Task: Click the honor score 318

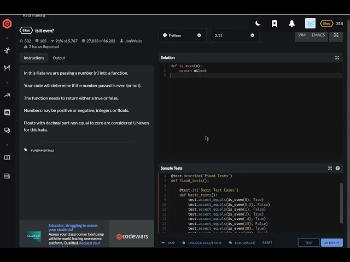Action: (x=340, y=23)
